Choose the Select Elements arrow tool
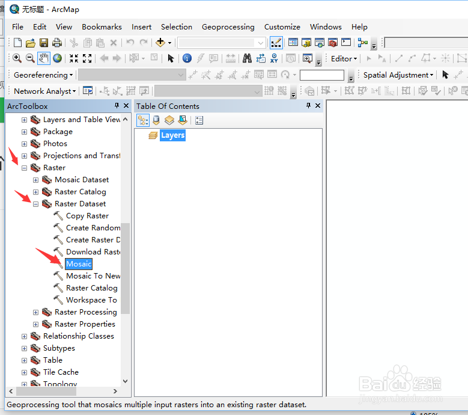 (171, 58)
